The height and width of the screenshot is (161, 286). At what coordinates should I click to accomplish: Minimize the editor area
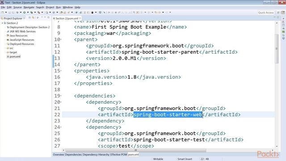coord(274,17)
